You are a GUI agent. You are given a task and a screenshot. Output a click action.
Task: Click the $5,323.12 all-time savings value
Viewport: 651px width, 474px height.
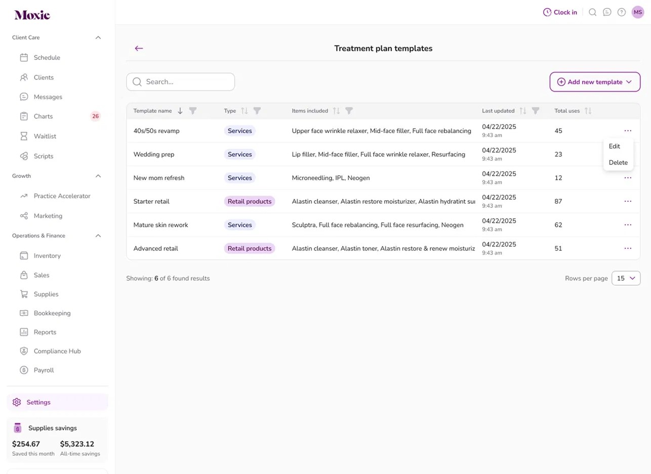pos(77,444)
